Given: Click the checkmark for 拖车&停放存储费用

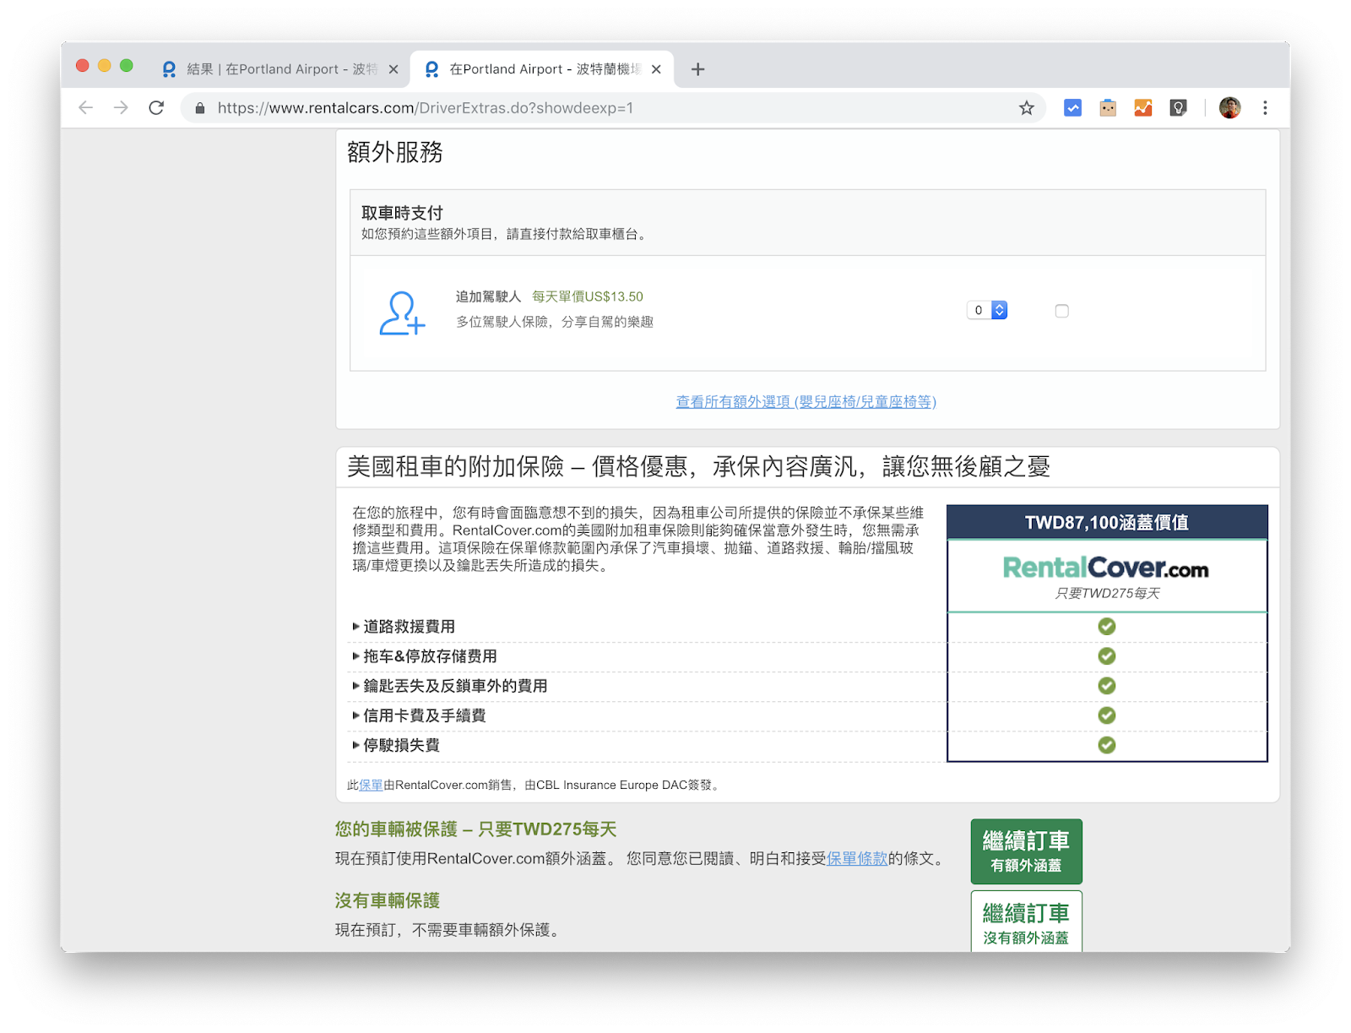Looking at the screenshot, I should (x=1106, y=655).
